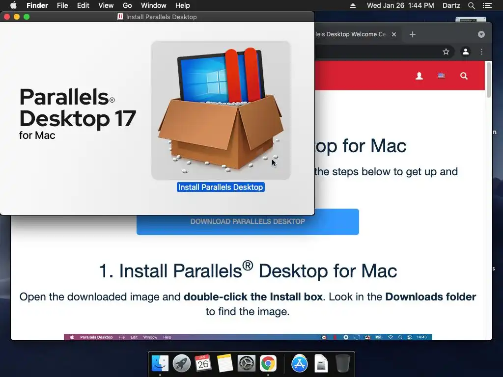Minimize the Install Parallels Desktop window
The image size is (503, 377).
pyautogui.click(x=17, y=17)
